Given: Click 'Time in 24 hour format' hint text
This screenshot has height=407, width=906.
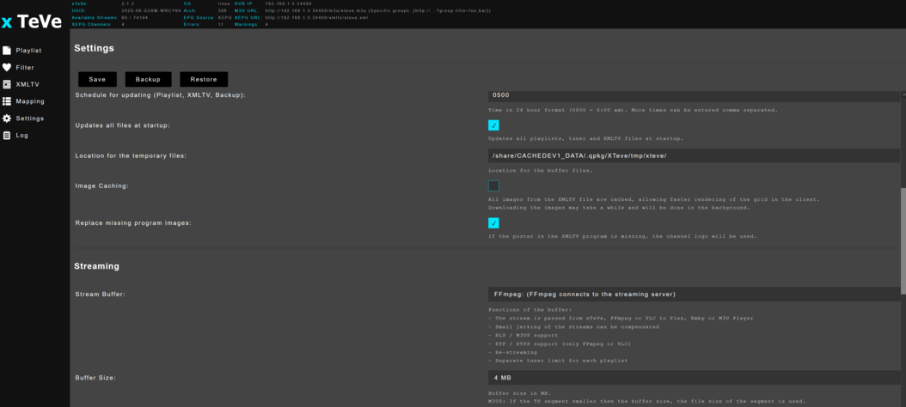Looking at the screenshot, I should tap(633, 110).
